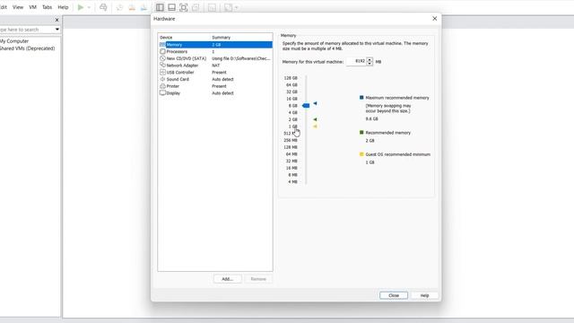The width and height of the screenshot is (574, 323).
Task: Open the power options arrow beside the play button
Action: pyautogui.click(x=89, y=7)
